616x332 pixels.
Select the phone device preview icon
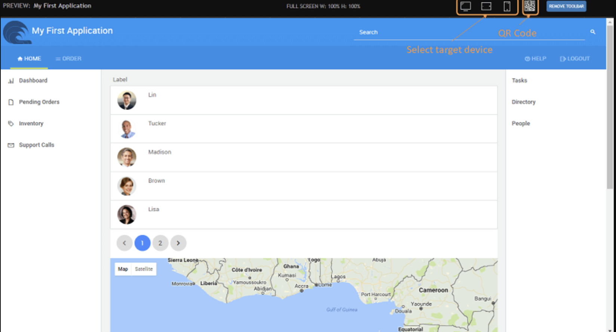point(507,6)
